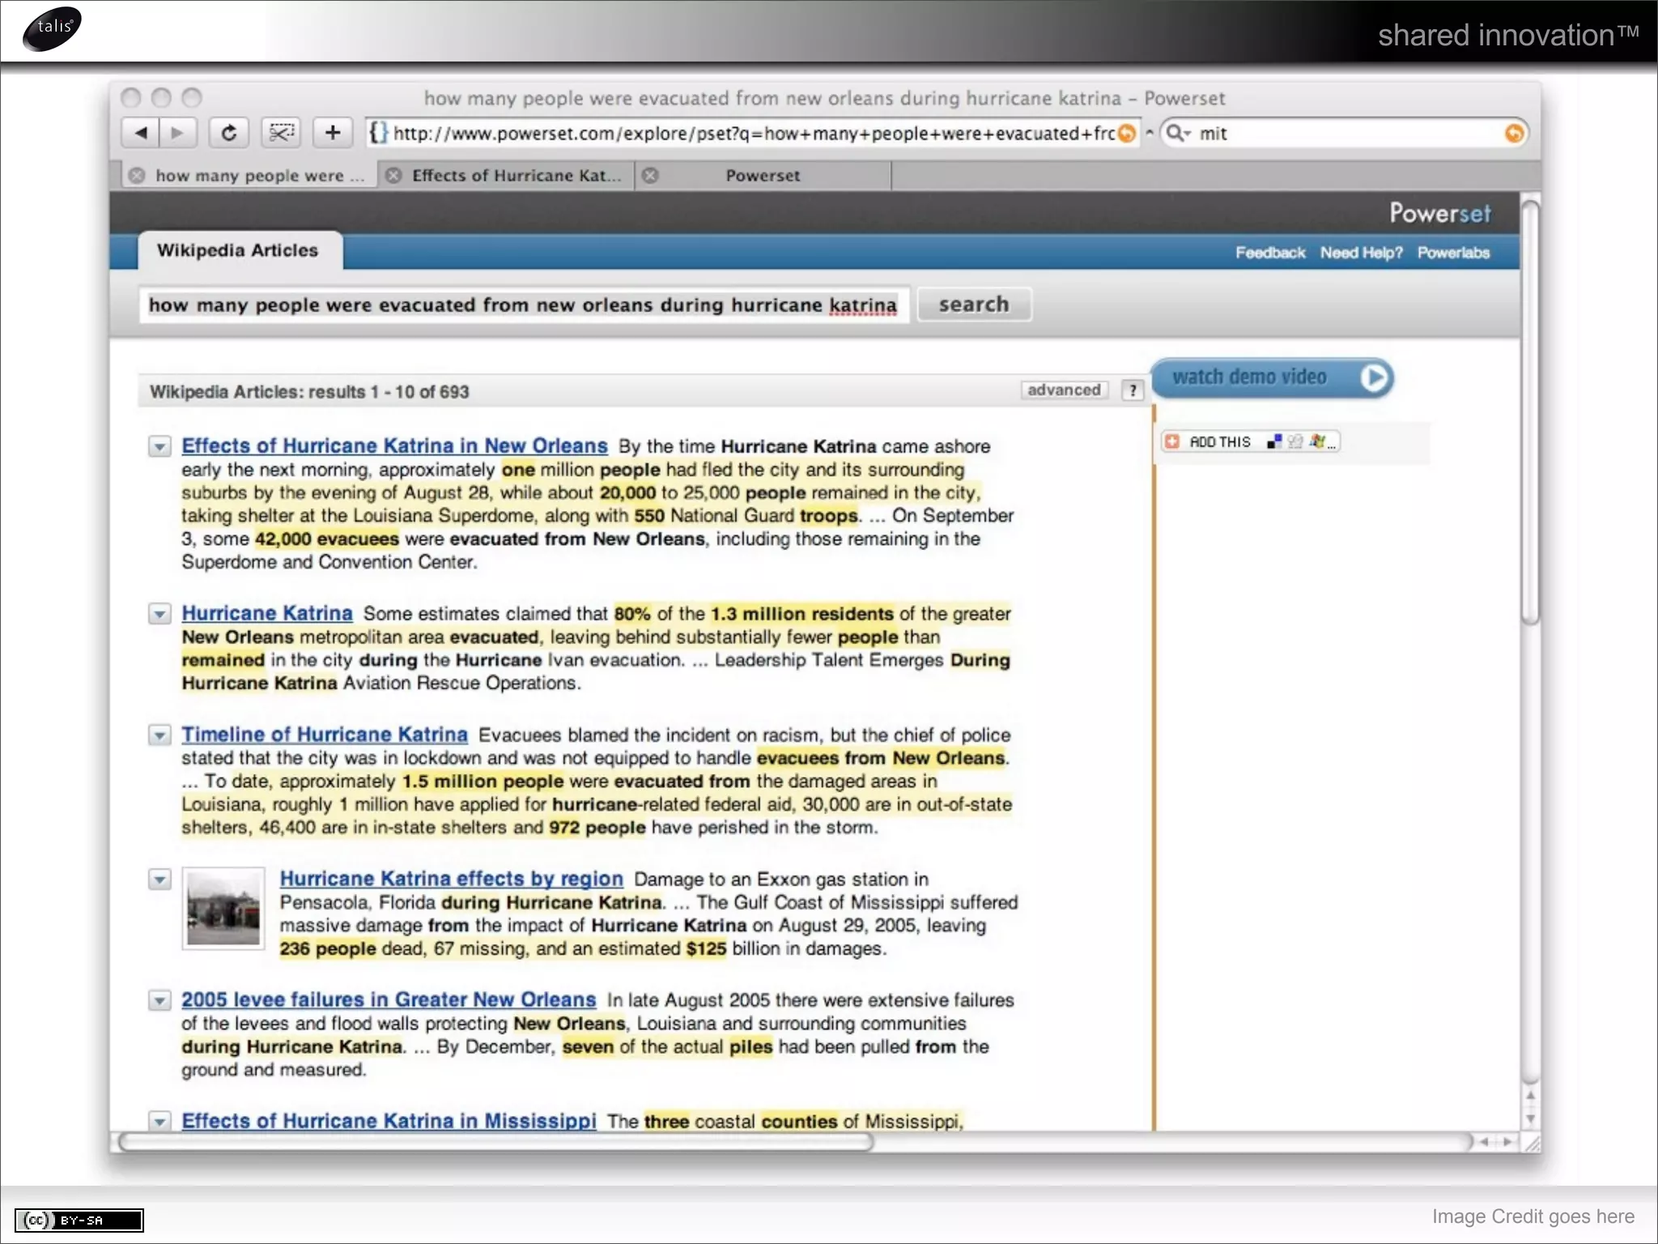Click 'Wikipedia Articles: results 1 - 10 of 693' text
This screenshot has height=1244, width=1658.
(309, 392)
